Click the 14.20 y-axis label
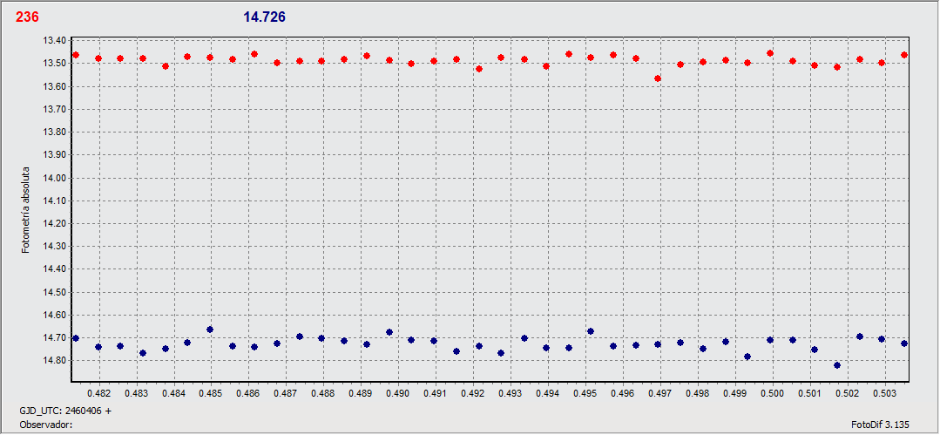Viewport: 940px width, 435px height. tap(55, 223)
